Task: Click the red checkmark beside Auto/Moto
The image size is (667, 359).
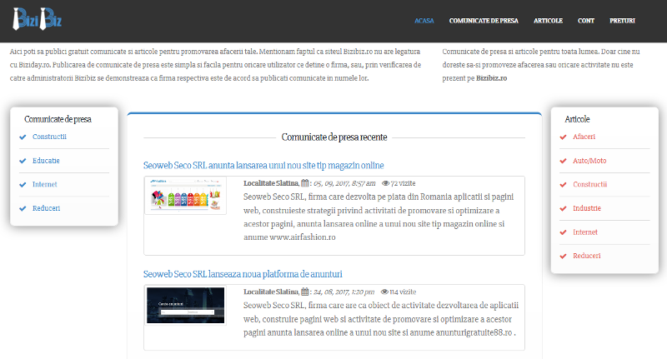Action: point(564,161)
